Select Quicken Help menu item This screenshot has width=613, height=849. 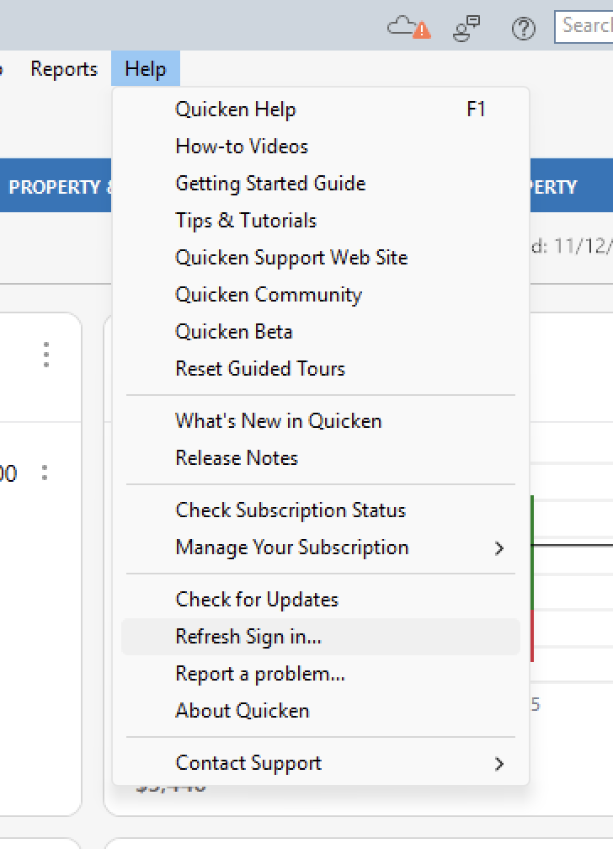(x=321, y=109)
